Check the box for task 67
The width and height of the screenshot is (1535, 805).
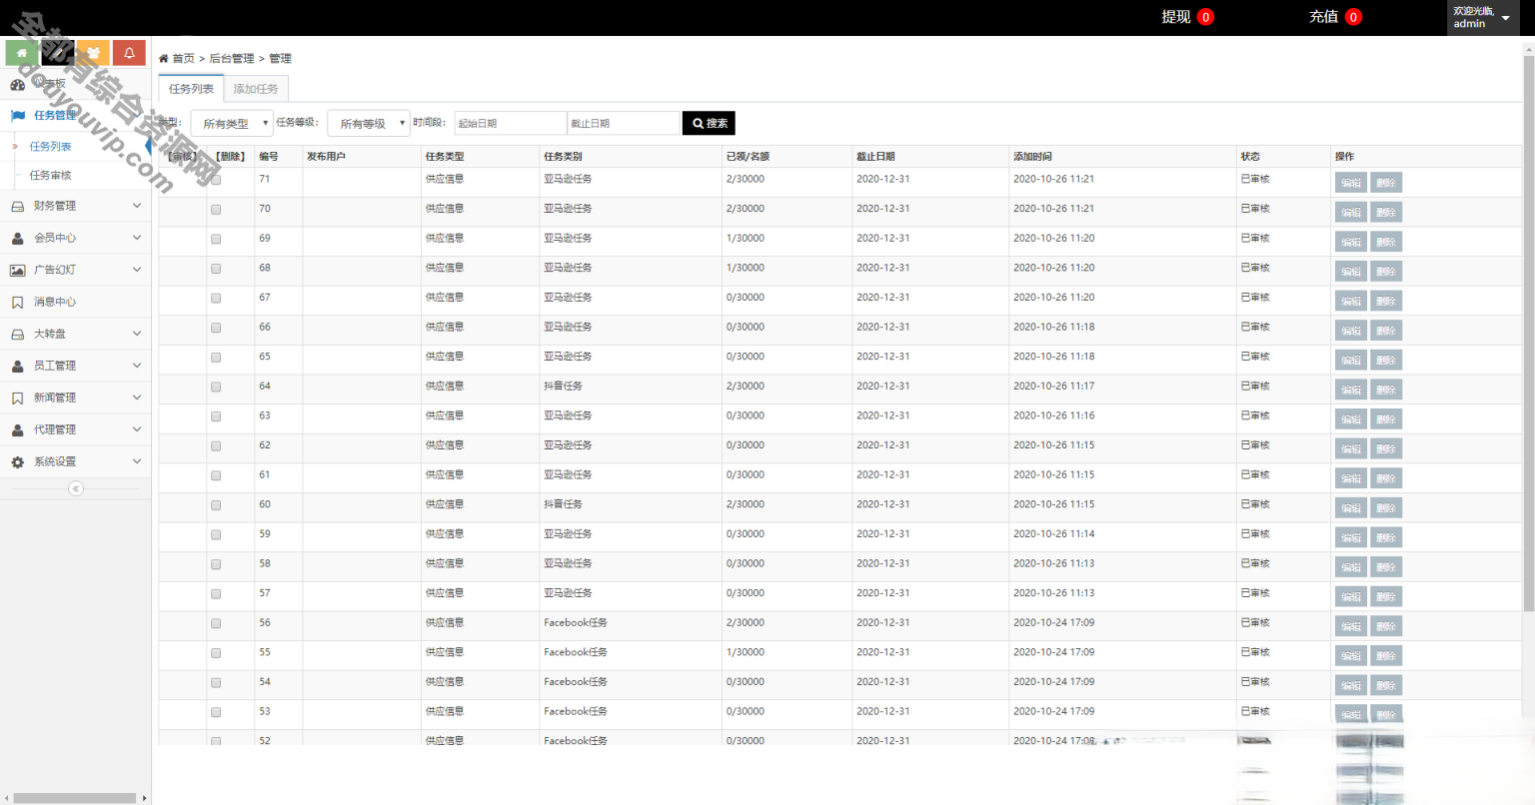216,298
